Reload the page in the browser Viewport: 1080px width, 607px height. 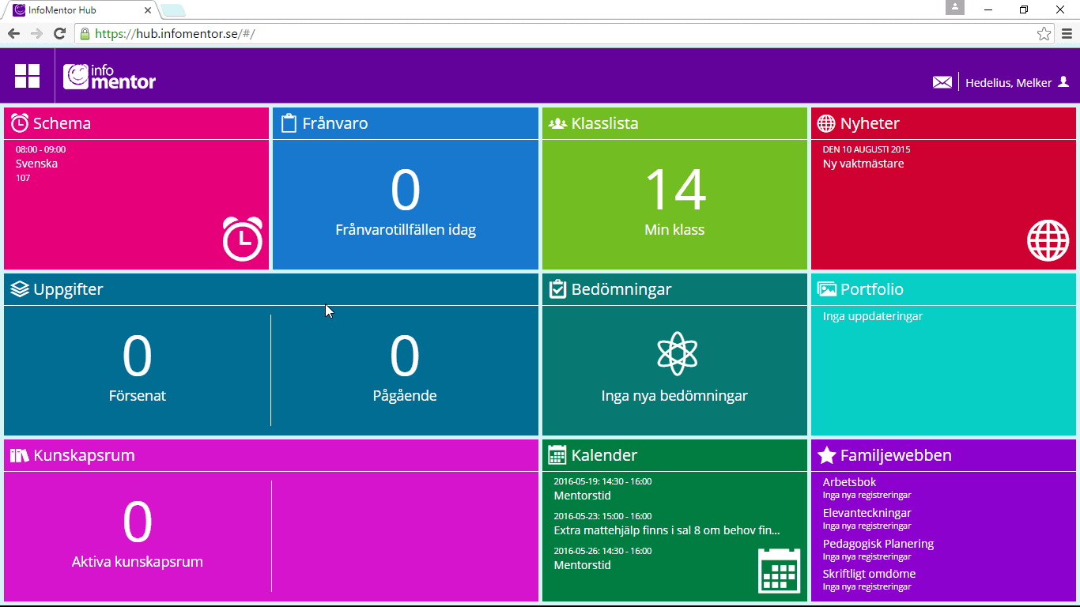tap(59, 33)
